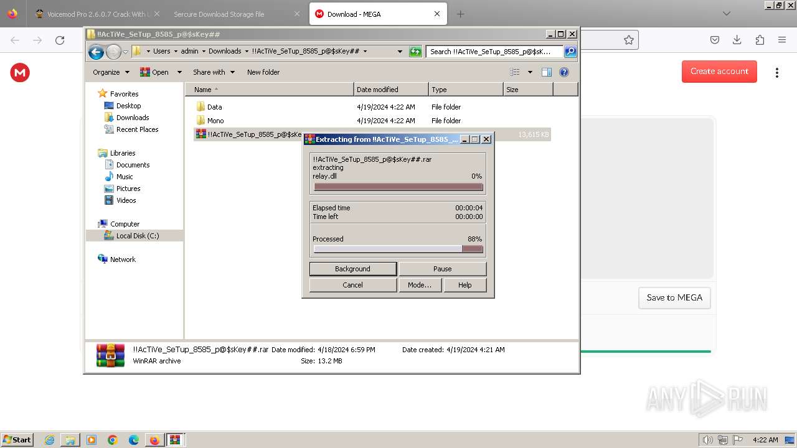This screenshot has width=797, height=448.
Task: Sort by Date modified column header
Action: click(x=391, y=90)
